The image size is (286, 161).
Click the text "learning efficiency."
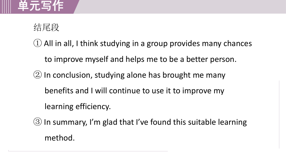pyautogui.click(x=78, y=106)
